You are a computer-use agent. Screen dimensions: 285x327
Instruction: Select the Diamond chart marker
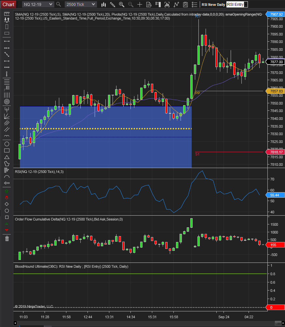(7, 204)
